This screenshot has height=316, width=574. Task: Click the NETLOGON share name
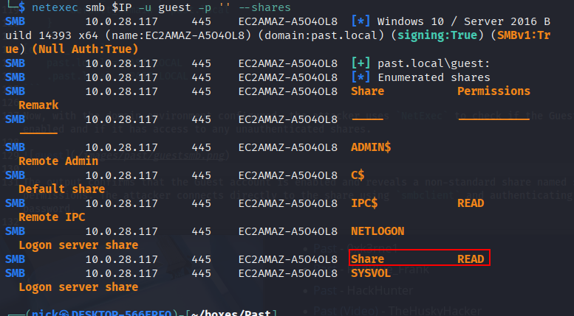377,231
